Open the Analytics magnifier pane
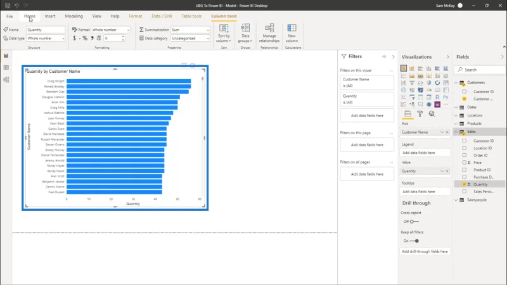Screen dimensions: 507x285 (432, 114)
